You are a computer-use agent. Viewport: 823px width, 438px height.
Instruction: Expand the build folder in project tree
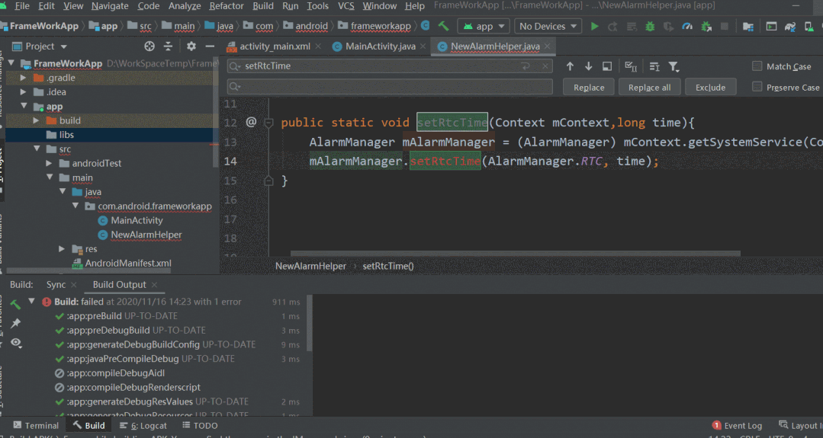tap(36, 120)
